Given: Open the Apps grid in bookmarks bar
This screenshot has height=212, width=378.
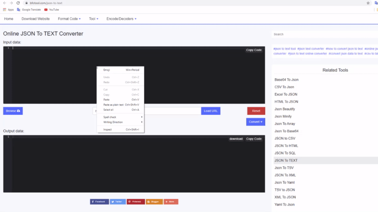Looking at the screenshot, I should pyautogui.click(x=8, y=9).
